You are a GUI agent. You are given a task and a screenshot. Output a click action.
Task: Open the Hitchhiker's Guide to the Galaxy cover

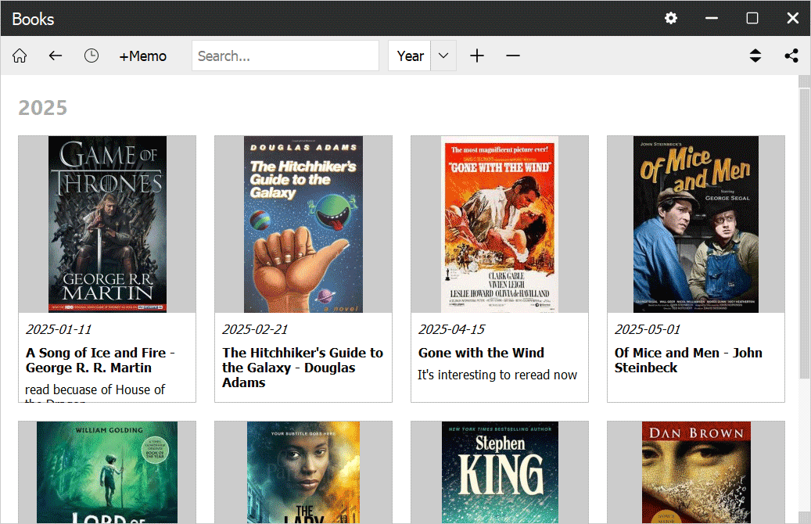click(x=303, y=224)
